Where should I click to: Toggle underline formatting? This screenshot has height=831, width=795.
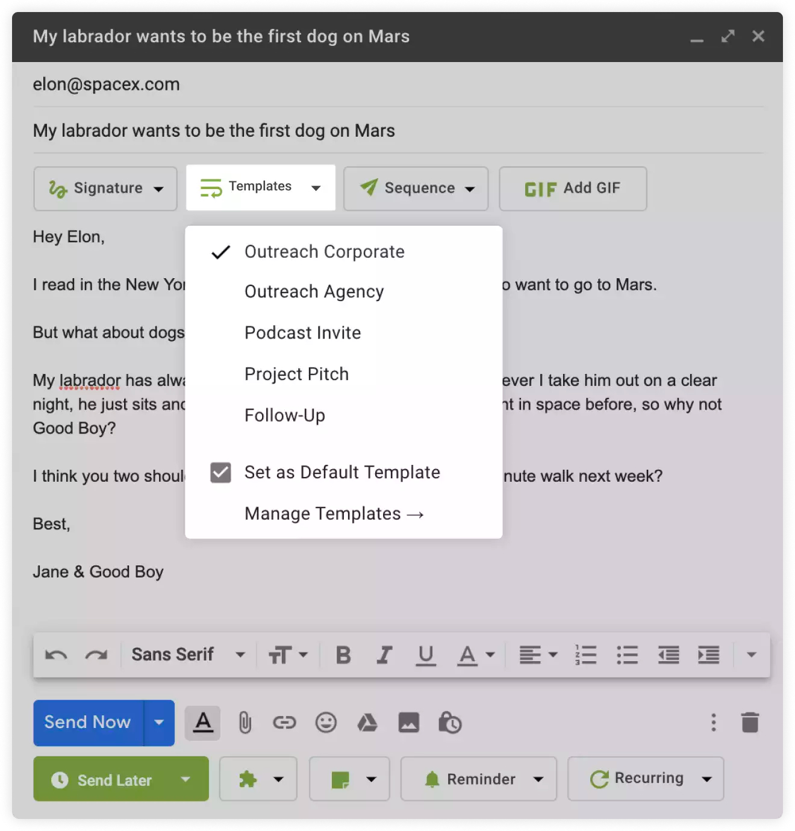(426, 655)
